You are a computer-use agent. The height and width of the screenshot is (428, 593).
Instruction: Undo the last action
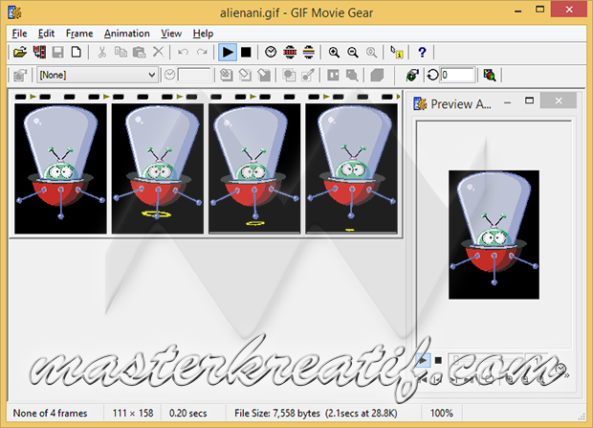[x=184, y=52]
